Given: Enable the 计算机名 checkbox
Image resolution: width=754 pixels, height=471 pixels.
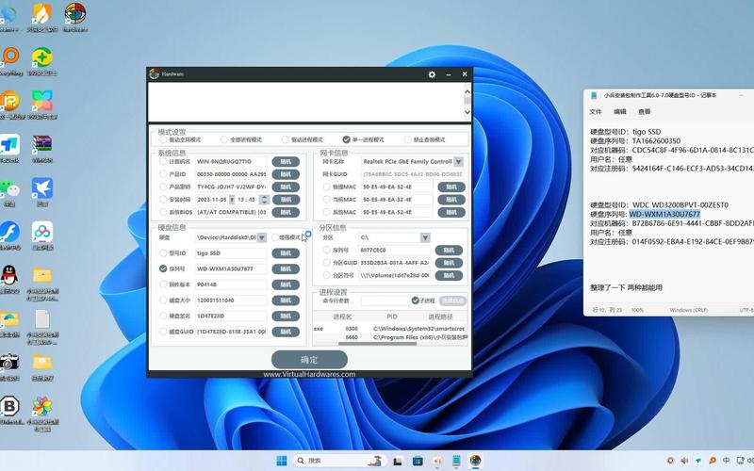Looking at the screenshot, I should (163, 161).
